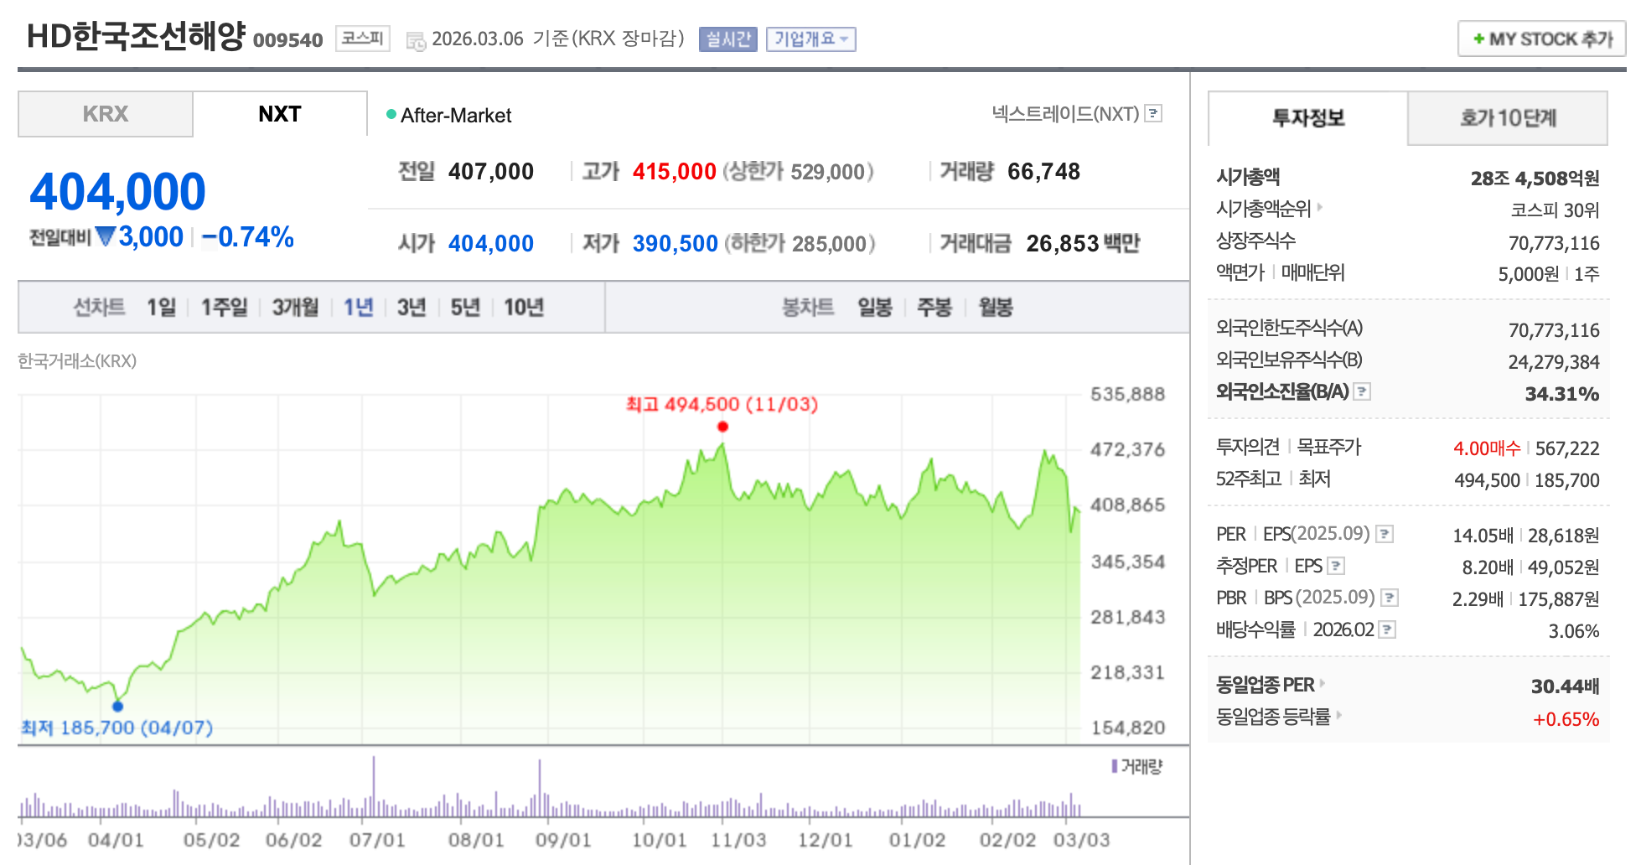Show the 1일 line chart
Viewport: 1641px width, 865px height.
(x=162, y=308)
